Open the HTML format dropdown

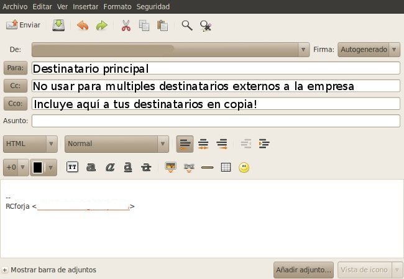coord(30,144)
